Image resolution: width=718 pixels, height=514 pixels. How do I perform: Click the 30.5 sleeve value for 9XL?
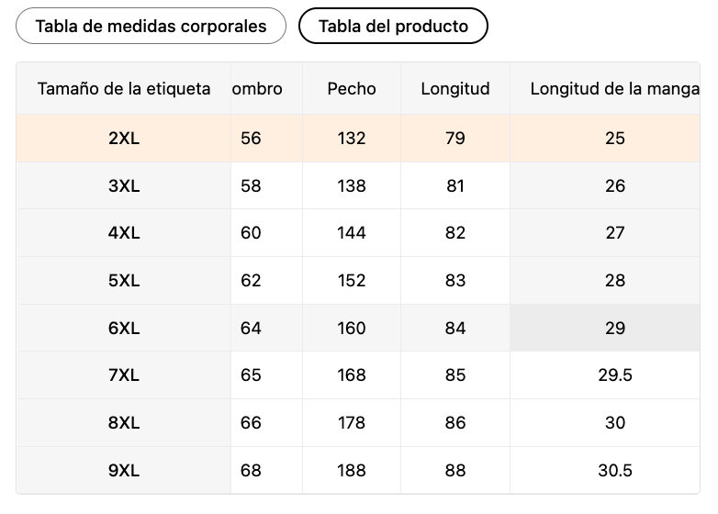click(x=615, y=471)
